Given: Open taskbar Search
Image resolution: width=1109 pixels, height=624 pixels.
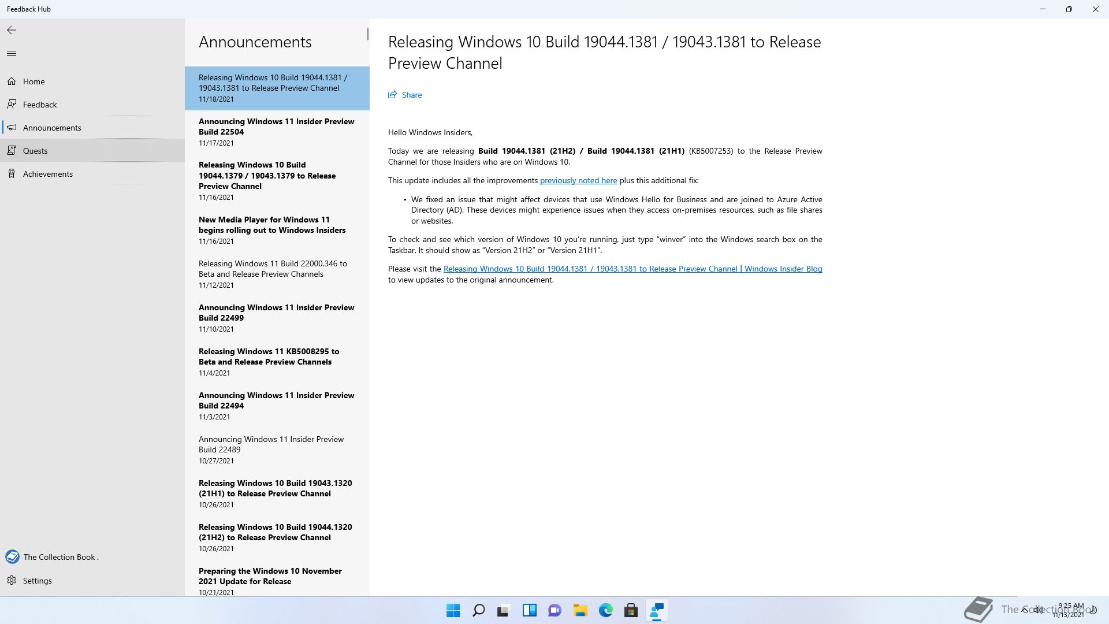Looking at the screenshot, I should tap(479, 610).
